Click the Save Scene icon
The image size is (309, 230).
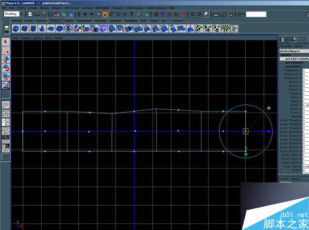44,14
